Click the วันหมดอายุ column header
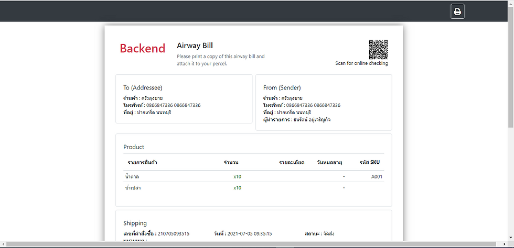This screenshot has height=248, width=514. coord(330,162)
